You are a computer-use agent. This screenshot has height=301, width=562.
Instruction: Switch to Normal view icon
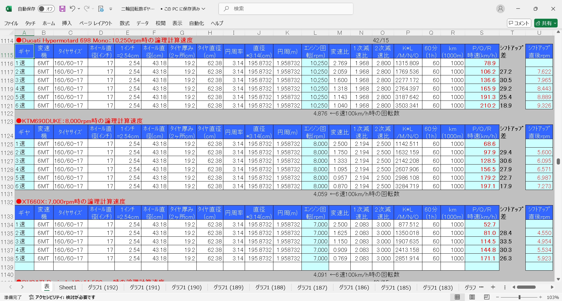click(x=457, y=297)
